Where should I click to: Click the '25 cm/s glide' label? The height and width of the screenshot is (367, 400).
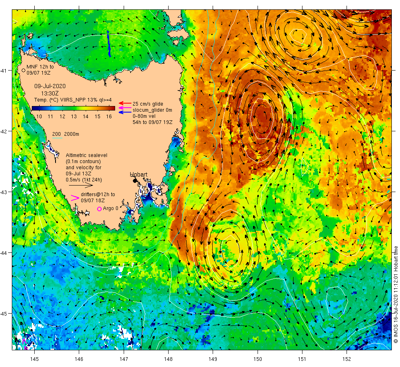click(148, 104)
